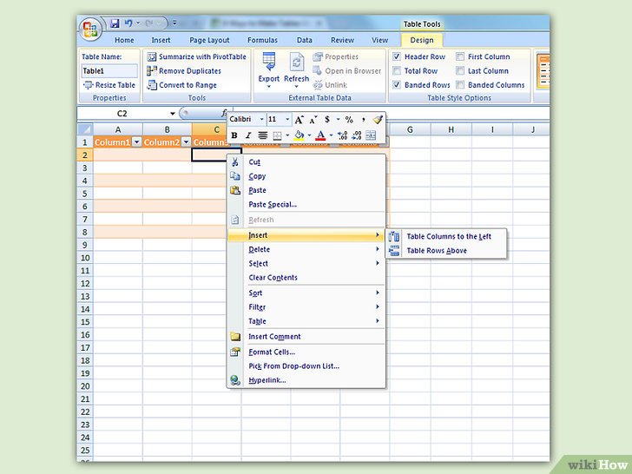Open the Column2 filter dropdown
The height and width of the screenshot is (474, 632).
[186, 142]
